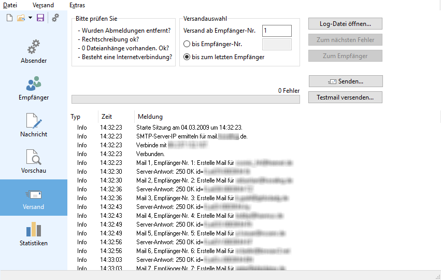Click the 'Log-Datei öffnen...' button

coord(345,24)
